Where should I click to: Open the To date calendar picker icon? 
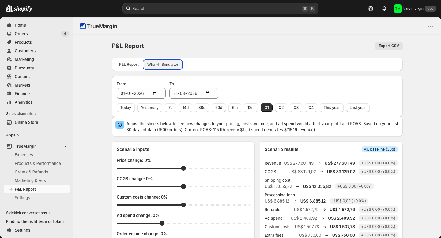[x=208, y=93]
